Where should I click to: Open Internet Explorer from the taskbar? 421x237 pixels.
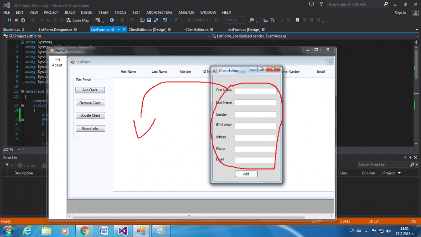coord(27,231)
